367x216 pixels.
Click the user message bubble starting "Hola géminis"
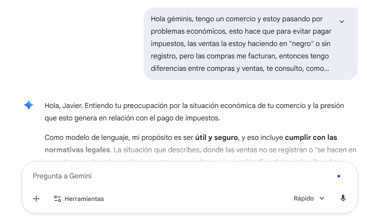(241, 44)
